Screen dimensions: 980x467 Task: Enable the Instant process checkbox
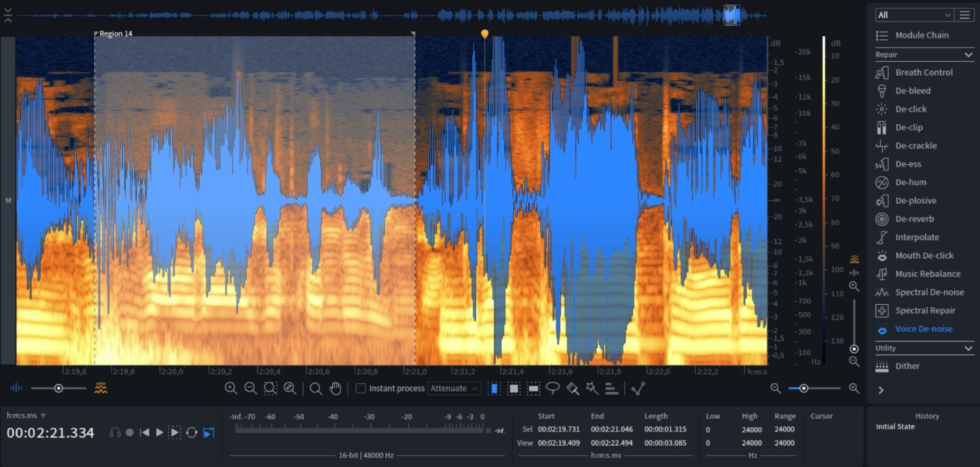click(361, 388)
